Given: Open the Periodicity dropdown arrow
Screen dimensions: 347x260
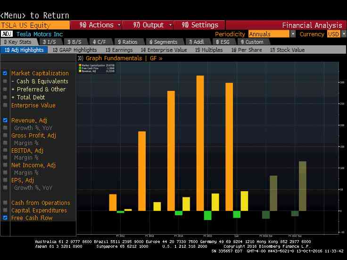Looking at the screenshot, I should [x=293, y=34].
